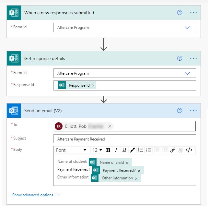Click the Response Id token chip

click(77, 85)
